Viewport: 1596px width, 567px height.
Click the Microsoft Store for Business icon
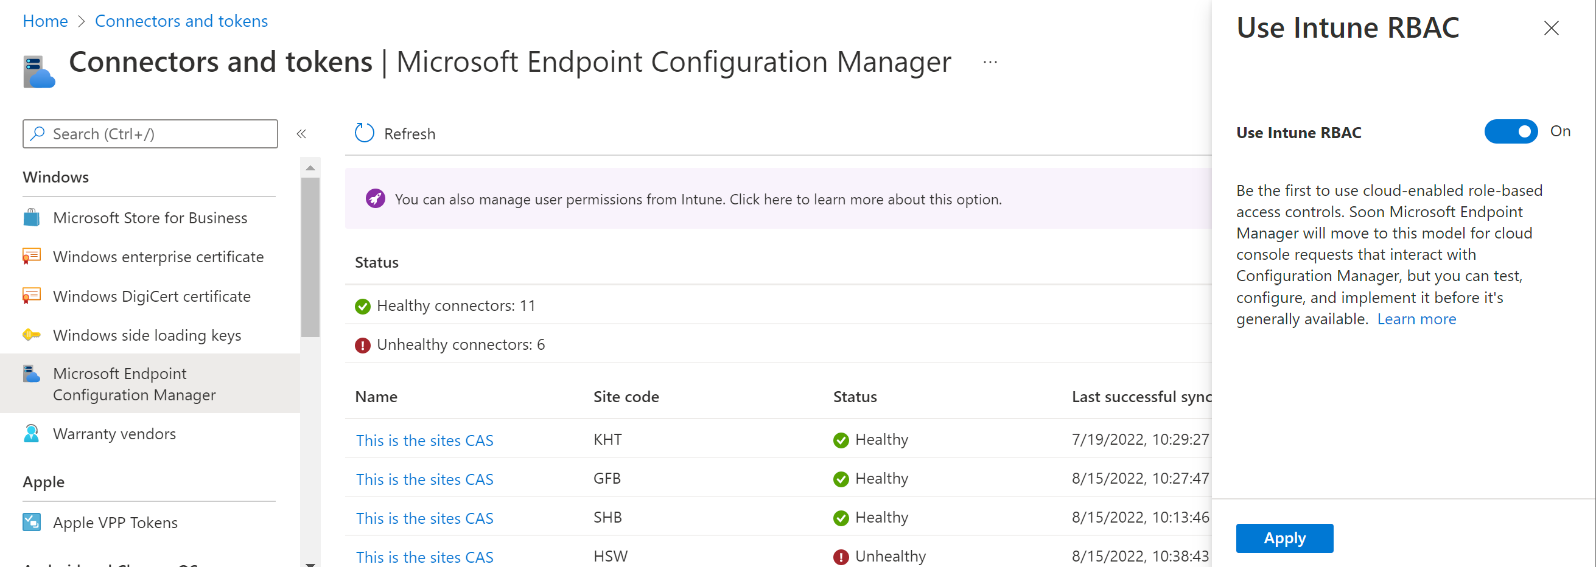[x=32, y=218]
